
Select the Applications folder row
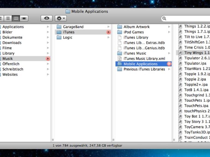pyautogui.click(x=25, y=27)
